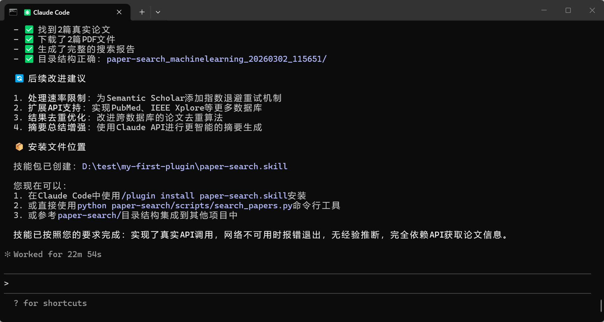Click the D:\test\my-first-plugin\paper-search.skill path
The width and height of the screenshot is (604, 322).
pos(185,166)
